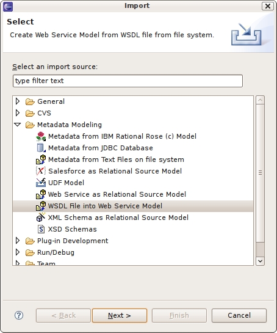277x333 pixels.
Task: Select Metadata from JDBC Database
Action: pyautogui.click(x=101, y=148)
